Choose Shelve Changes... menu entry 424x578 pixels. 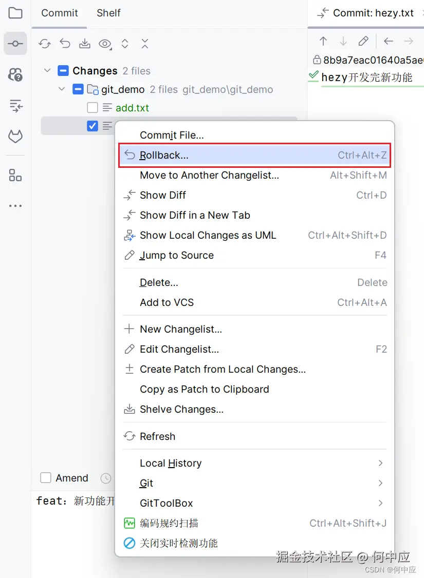tap(254, 409)
